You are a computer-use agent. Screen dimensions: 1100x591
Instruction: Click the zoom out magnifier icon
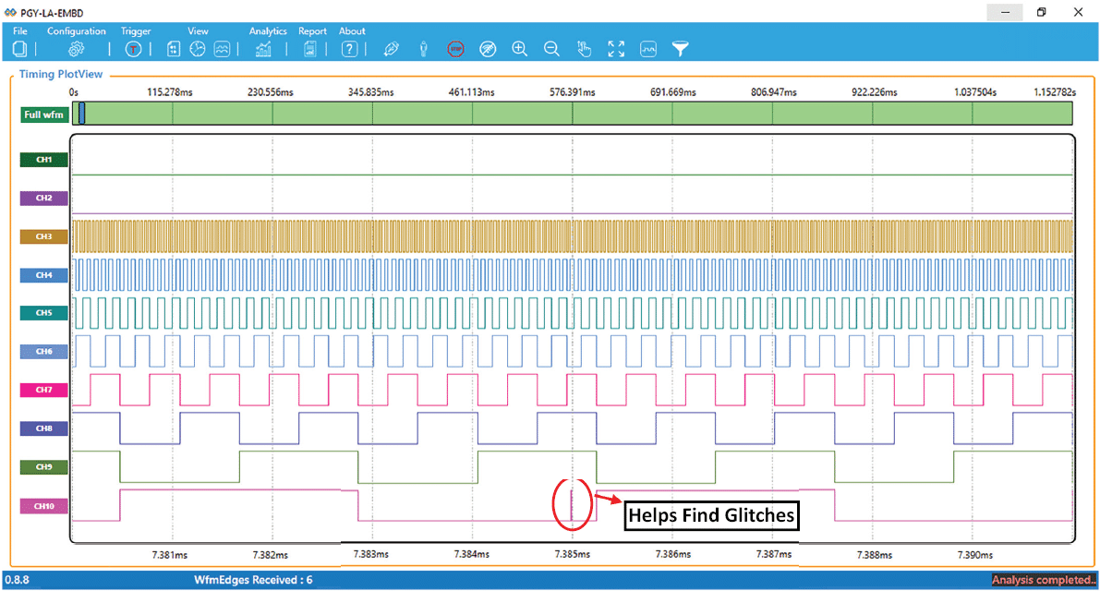click(552, 49)
